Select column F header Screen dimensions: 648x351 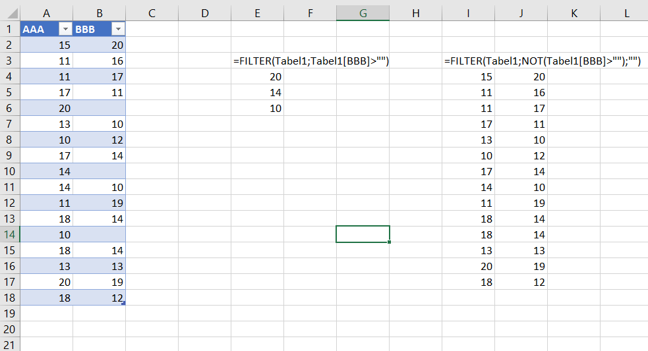click(x=310, y=13)
